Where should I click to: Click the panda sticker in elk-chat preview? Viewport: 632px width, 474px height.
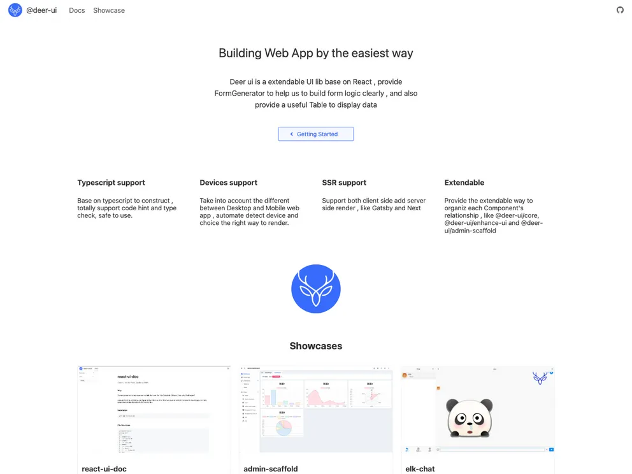(x=470, y=417)
